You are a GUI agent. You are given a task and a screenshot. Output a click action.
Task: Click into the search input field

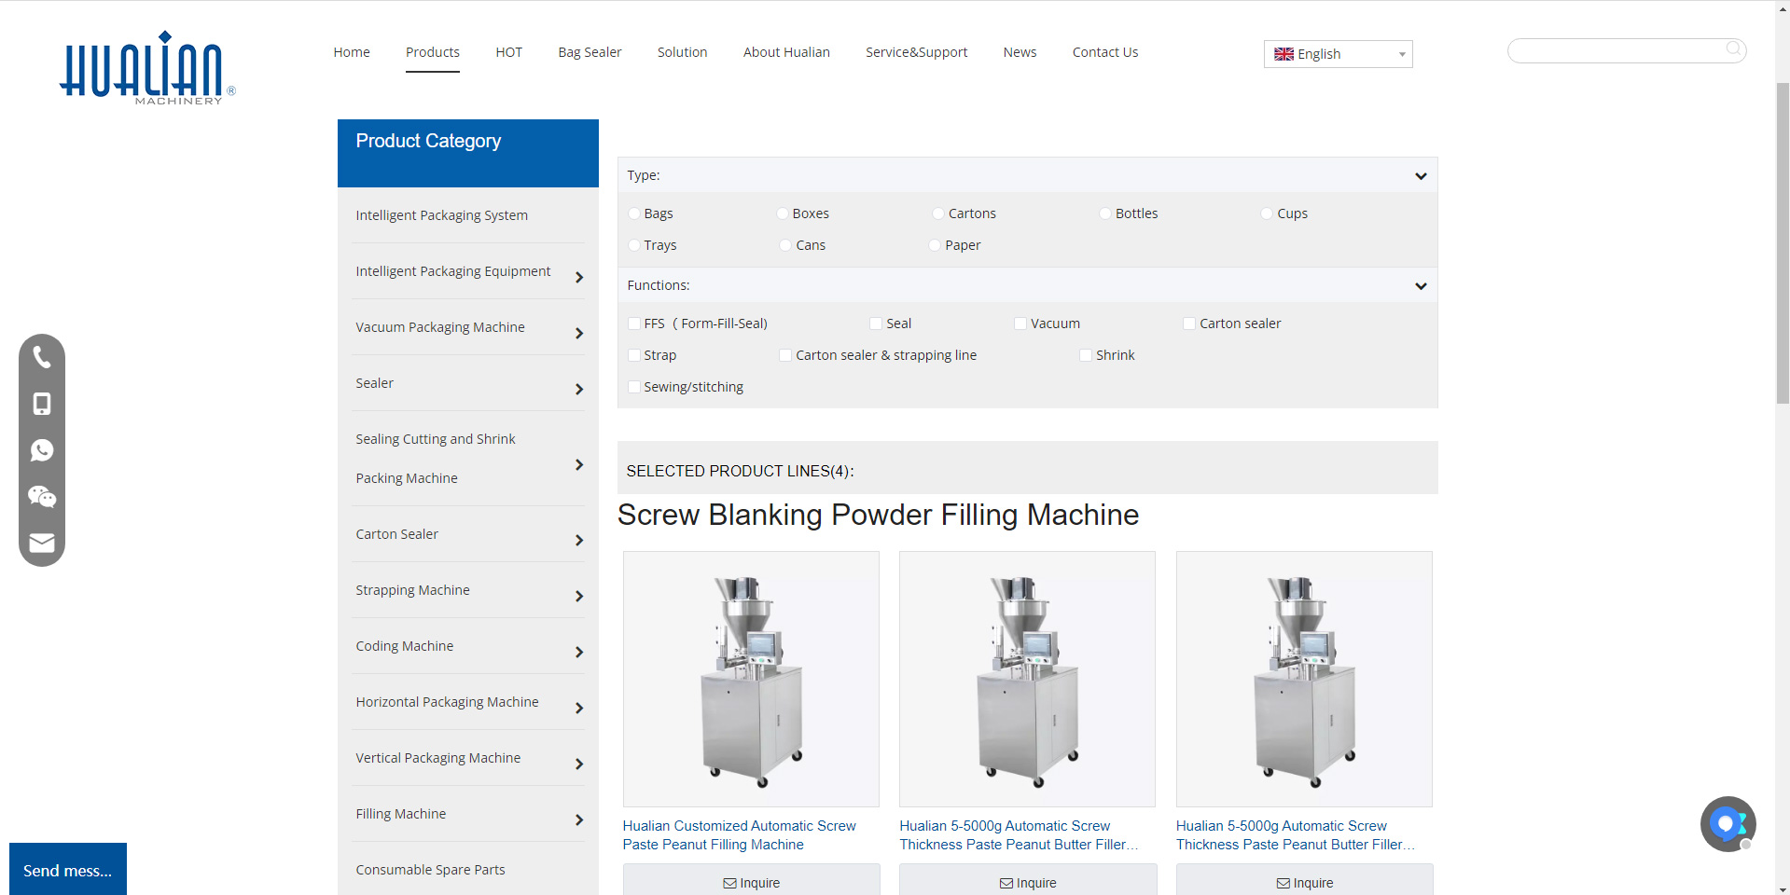click(1616, 50)
